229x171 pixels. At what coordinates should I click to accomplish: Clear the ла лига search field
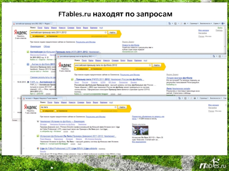click(x=115, y=107)
